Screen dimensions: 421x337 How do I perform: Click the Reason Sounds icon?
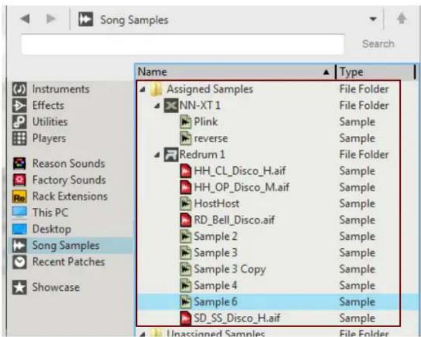[x=19, y=163]
